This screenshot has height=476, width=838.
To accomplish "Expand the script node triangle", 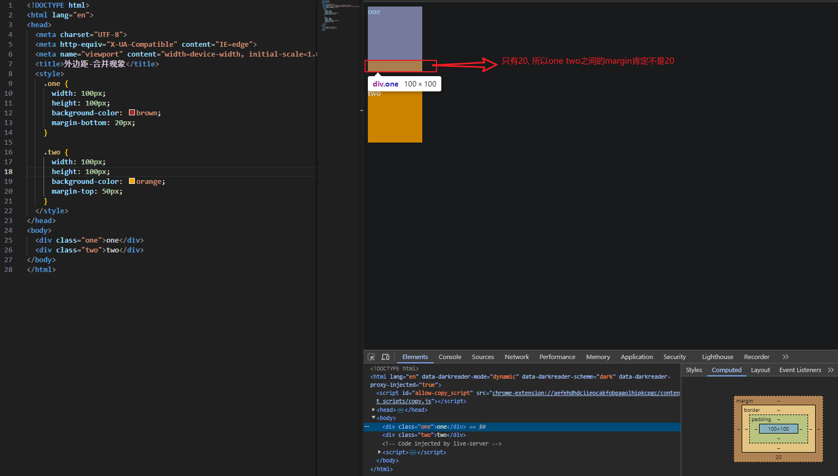I will pos(379,452).
